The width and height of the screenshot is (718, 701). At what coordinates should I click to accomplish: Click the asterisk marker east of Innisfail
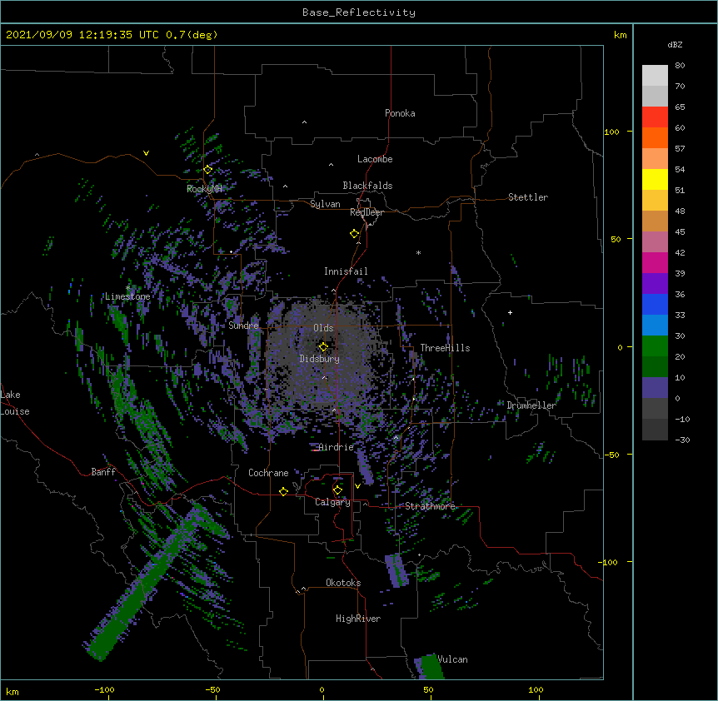tap(418, 252)
